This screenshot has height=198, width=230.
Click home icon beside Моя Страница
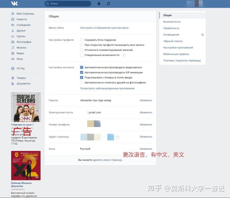tap(13, 14)
